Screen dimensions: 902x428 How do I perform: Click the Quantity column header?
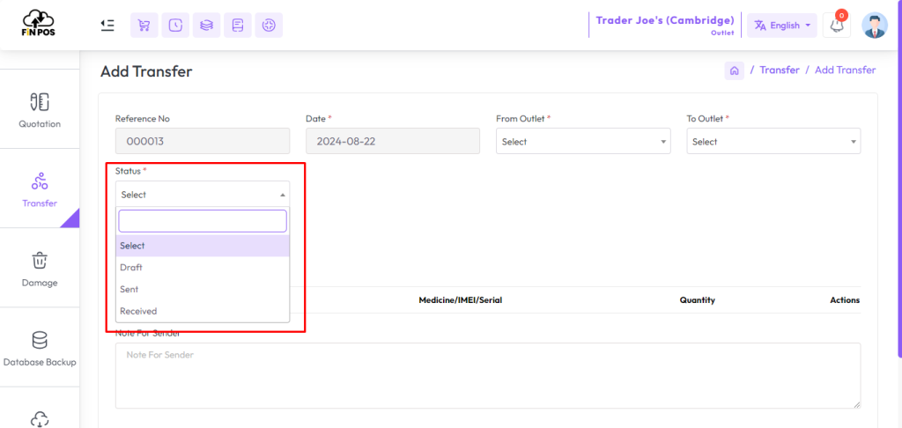click(698, 300)
